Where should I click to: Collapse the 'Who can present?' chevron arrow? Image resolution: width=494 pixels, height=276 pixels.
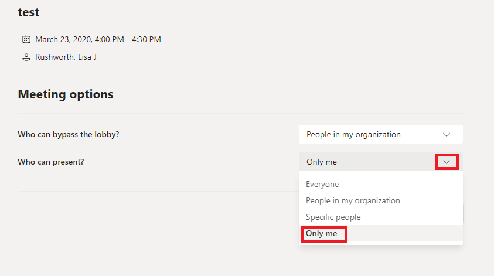(x=447, y=162)
